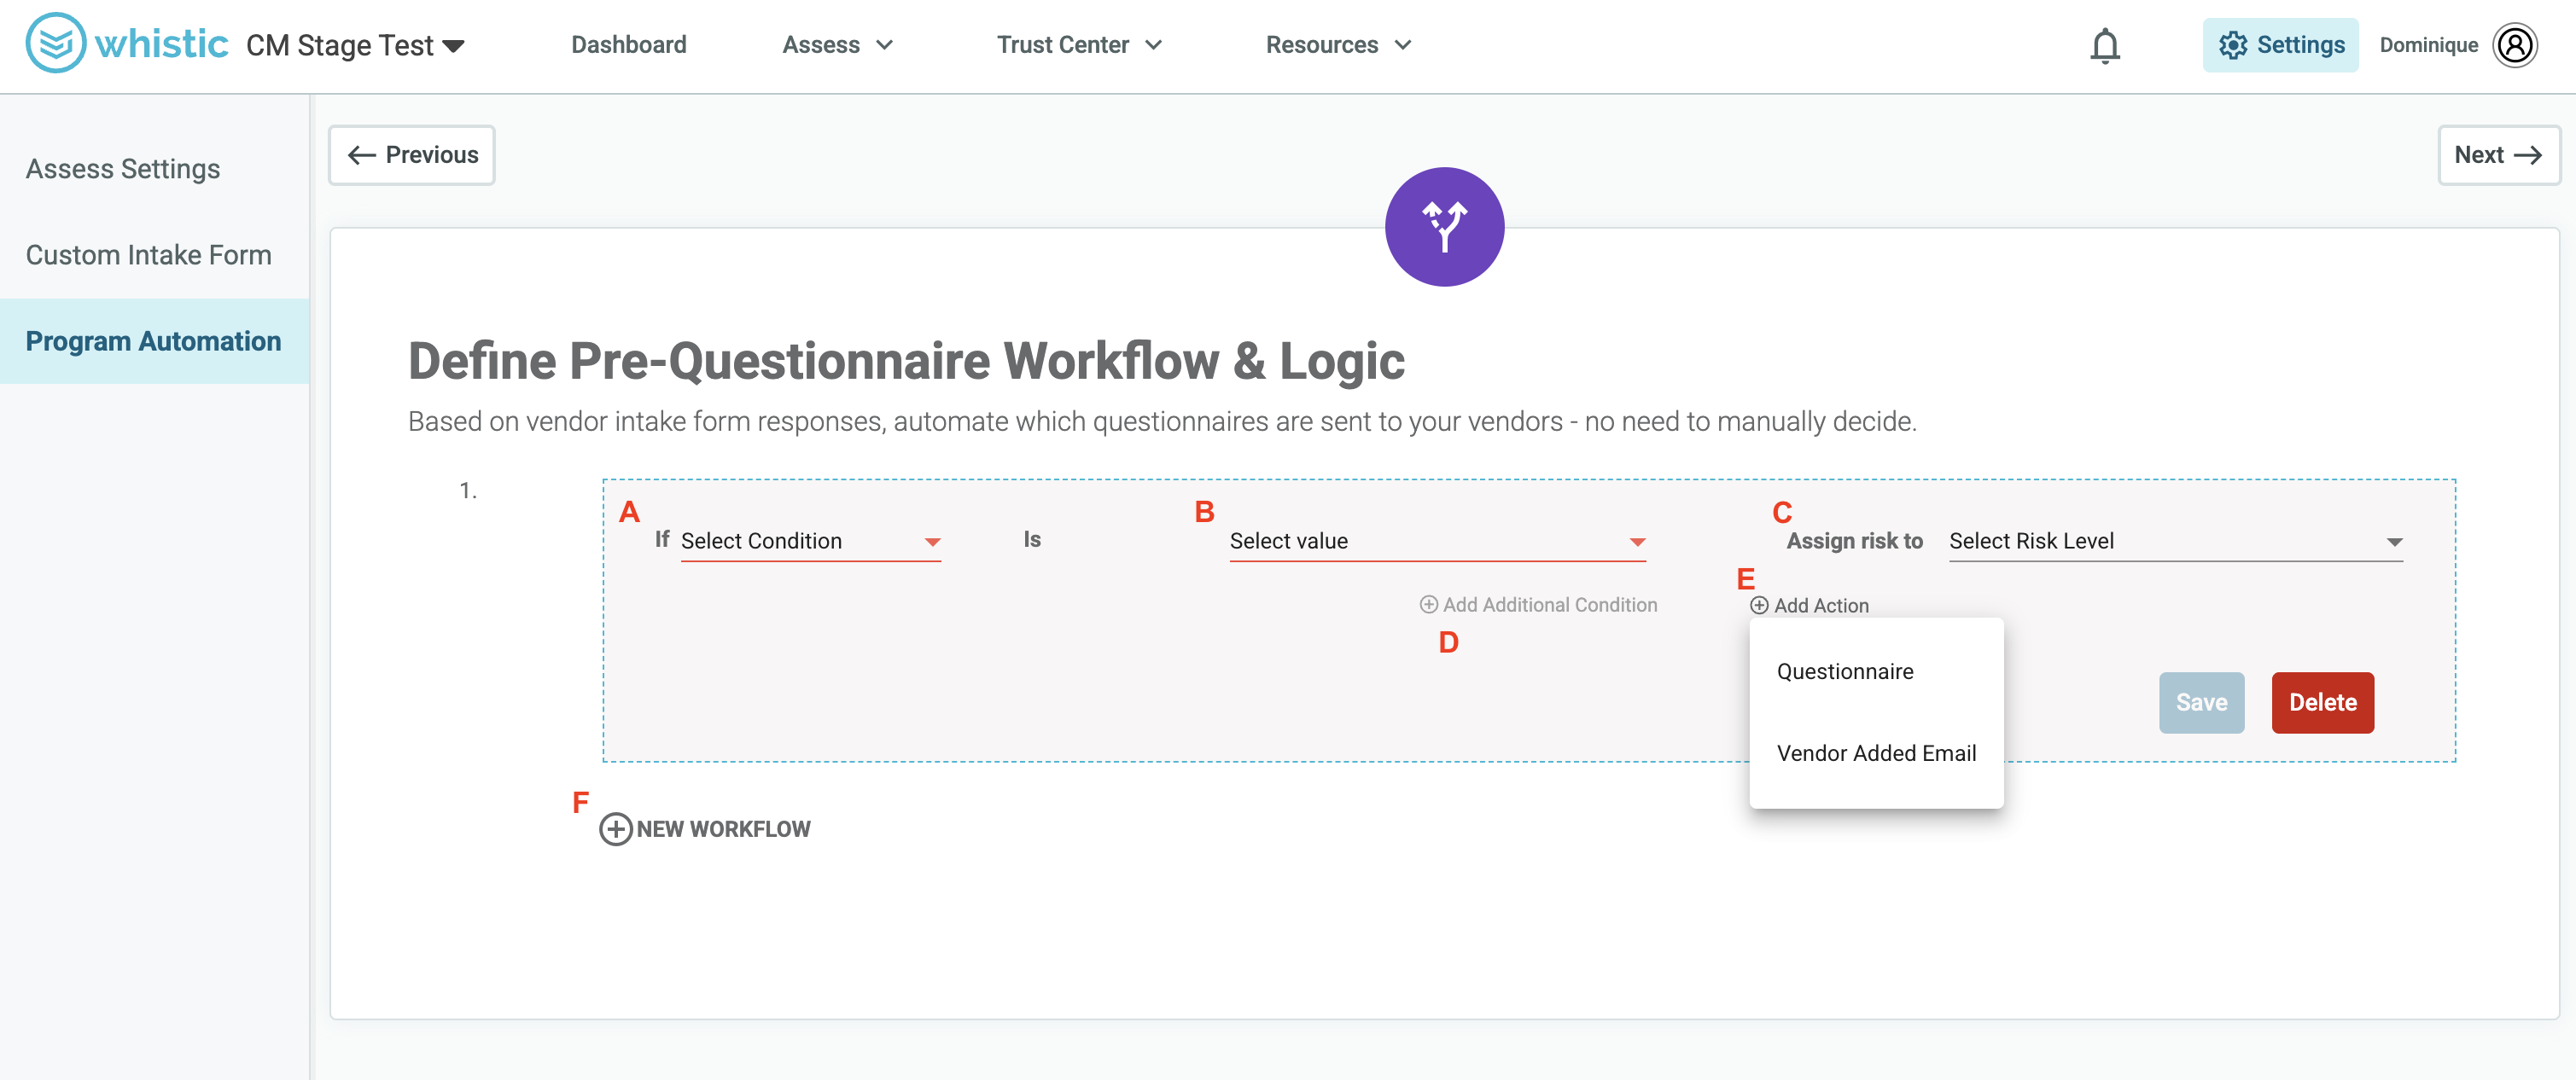Image resolution: width=2576 pixels, height=1080 pixels.
Task: Open the Select value dropdown
Action: (x=1437, y=541)
